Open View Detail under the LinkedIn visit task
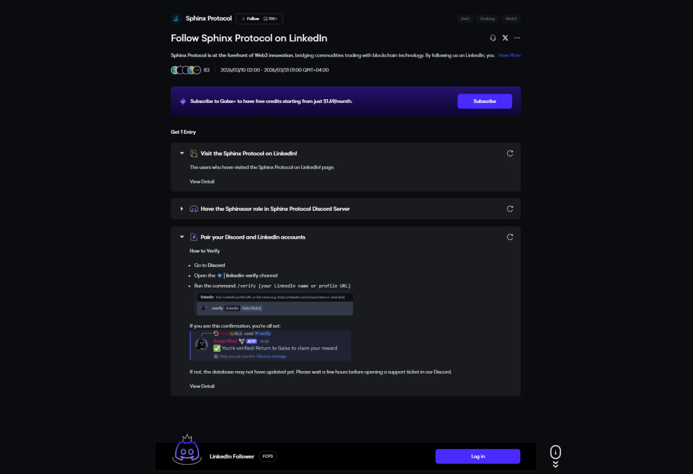693x474 pixels. (x=202, y=181)
